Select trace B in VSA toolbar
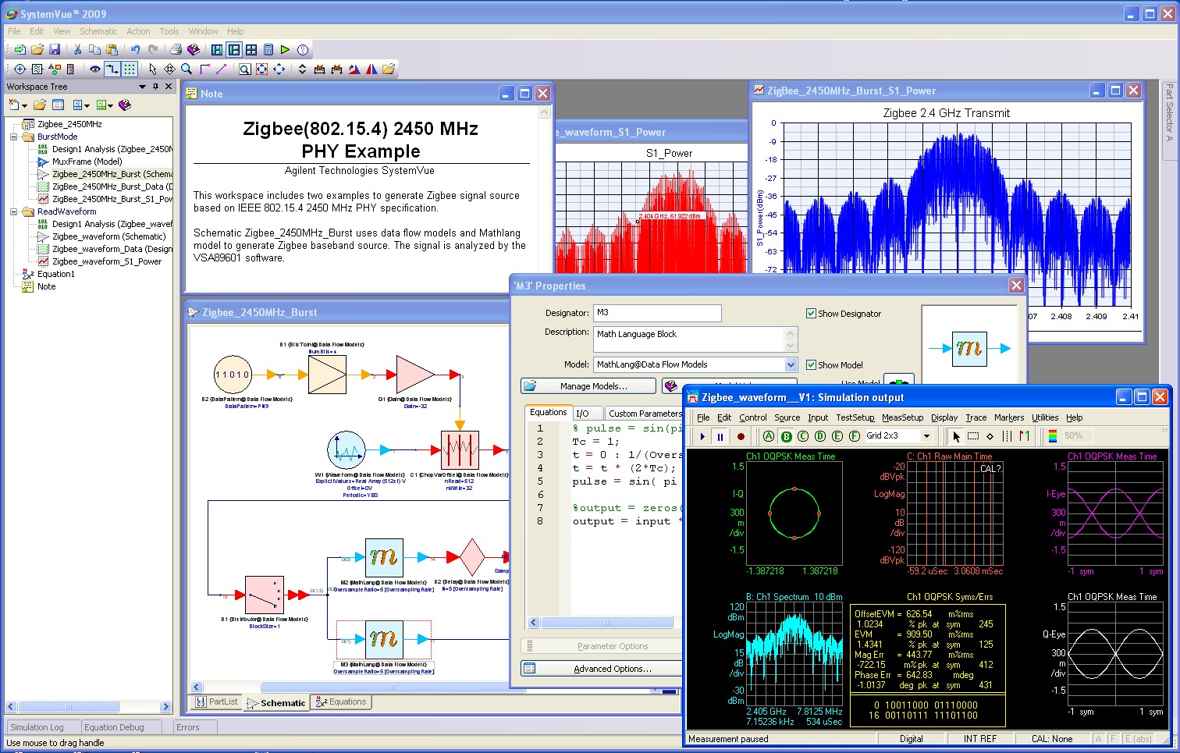Screen dimensions: 1180x753 coord(786,436)
